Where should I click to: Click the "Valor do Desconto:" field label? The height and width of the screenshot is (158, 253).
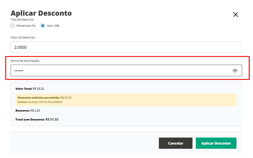point(23,37)
